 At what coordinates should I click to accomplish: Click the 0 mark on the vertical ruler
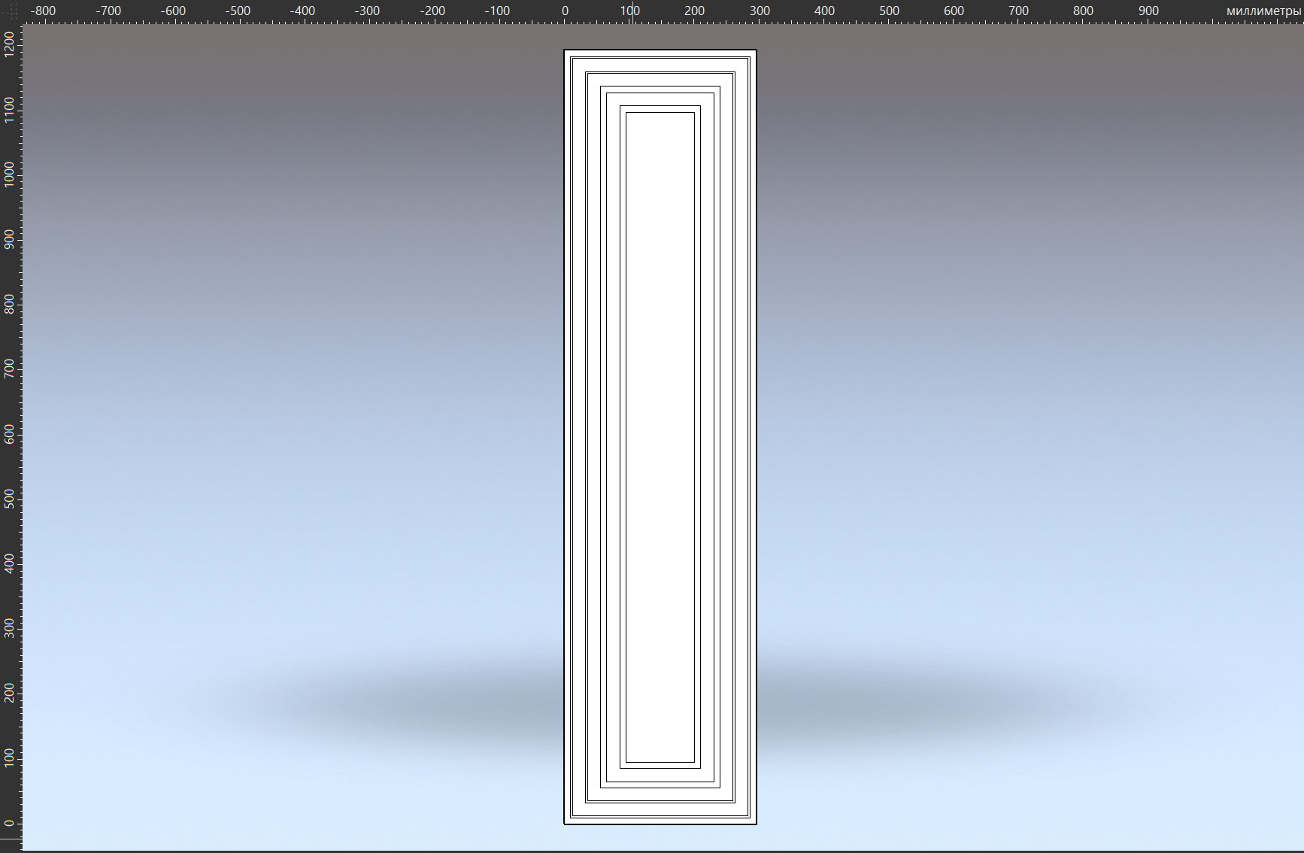pyautogui.click(x=10, y=823)
